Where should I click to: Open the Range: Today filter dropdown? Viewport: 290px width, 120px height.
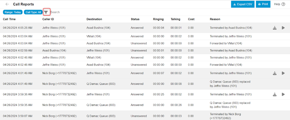click(12, 12)
